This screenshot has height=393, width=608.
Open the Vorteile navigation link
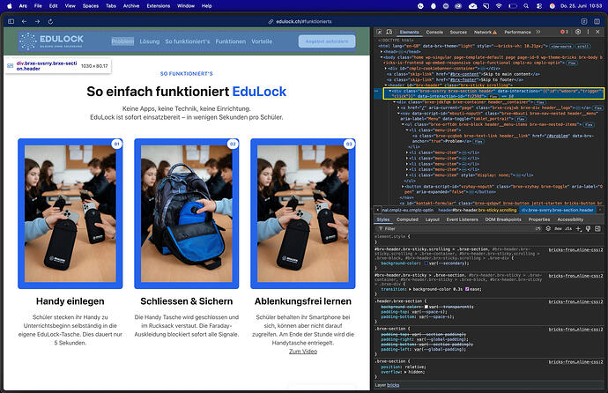coord(262,41)
